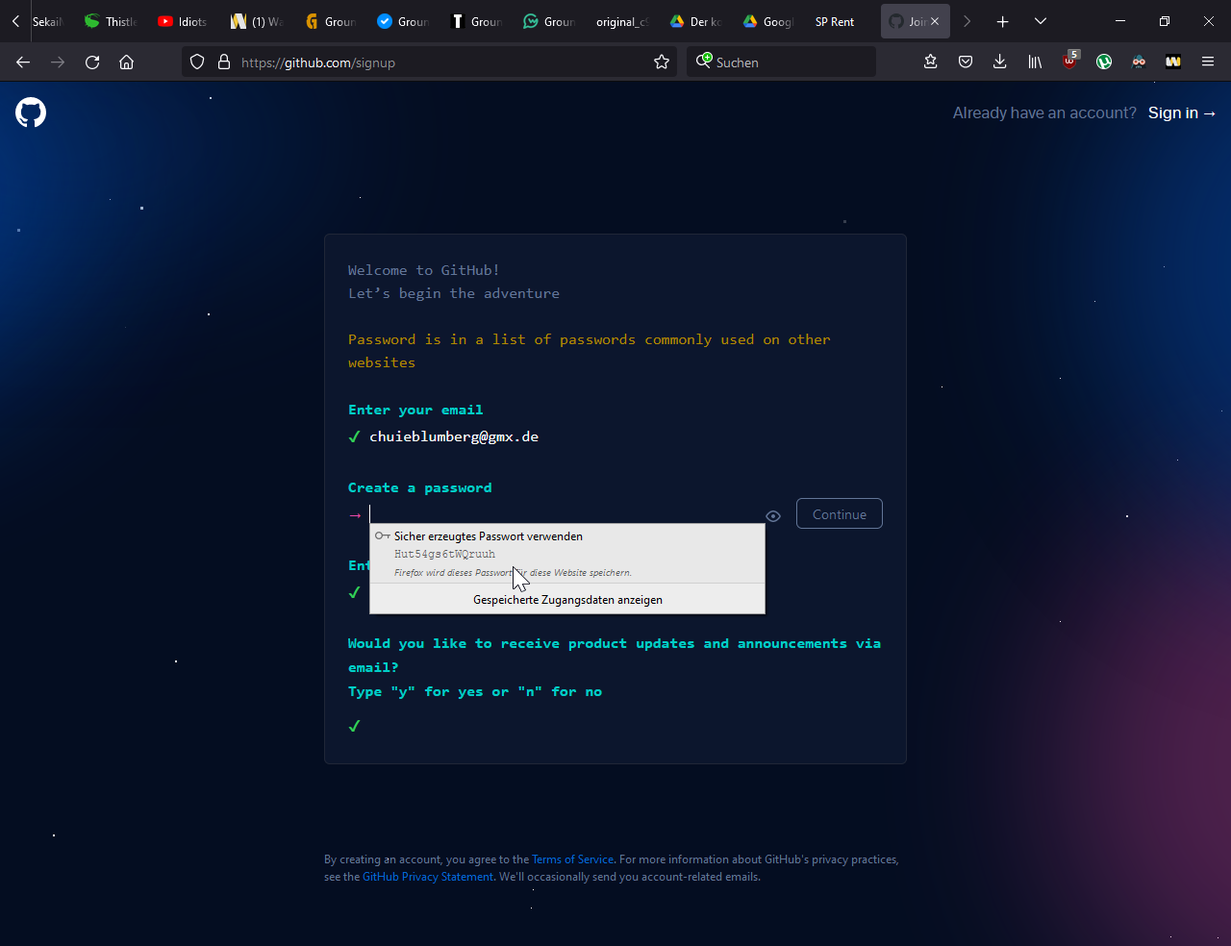This screenshot has height=946, width=1231.
Task: Click the colorful mask extension icon
Action: (1139, 62)
